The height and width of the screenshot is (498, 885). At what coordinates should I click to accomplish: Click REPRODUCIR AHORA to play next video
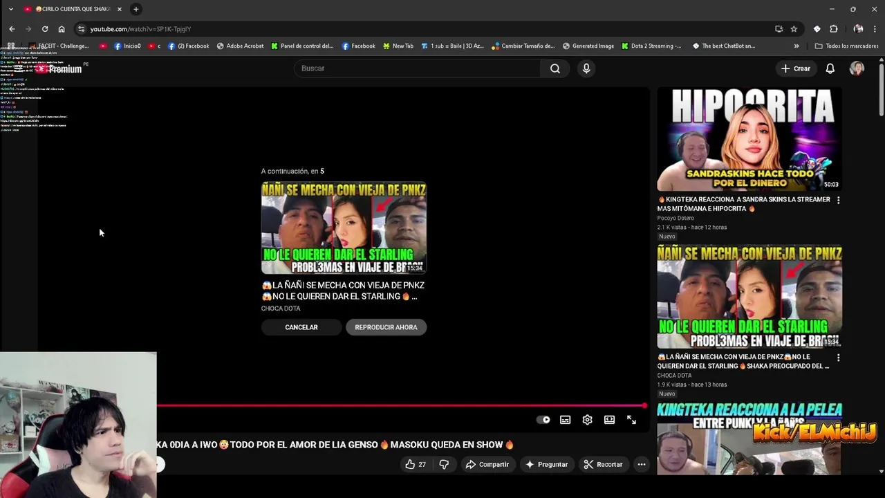pos(386,327)
